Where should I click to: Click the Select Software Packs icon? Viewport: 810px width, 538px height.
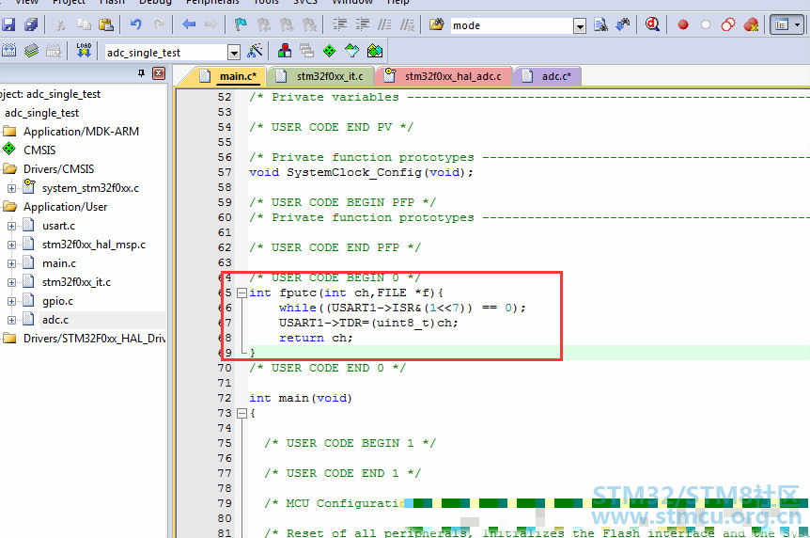pyautogui.click(x=351, y=51)
